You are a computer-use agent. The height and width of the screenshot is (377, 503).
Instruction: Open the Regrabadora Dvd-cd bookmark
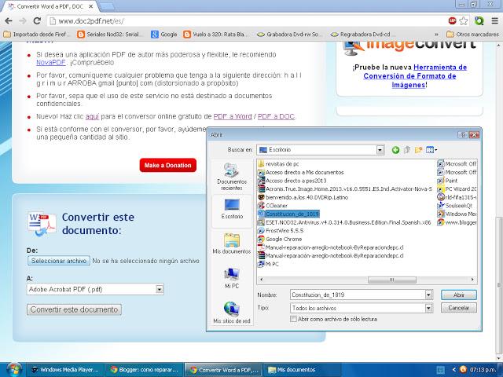(362, 35)
